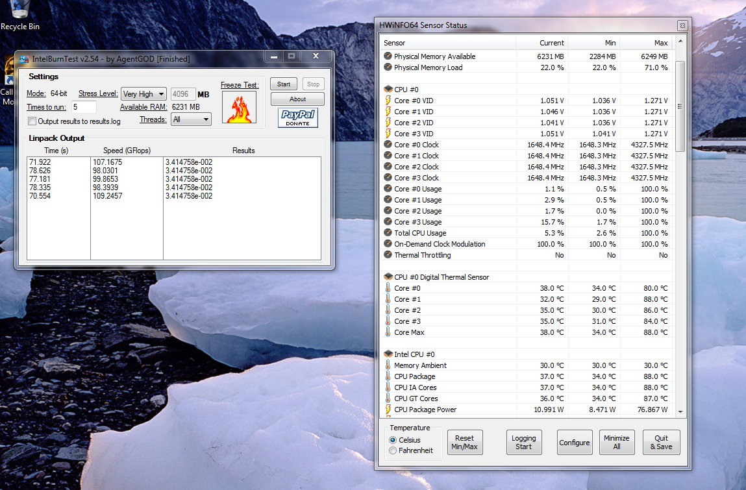This screenshot has width=746, height=490.
Task: Click the Physical Memory Available sensor icon
Action: [388, 56]
